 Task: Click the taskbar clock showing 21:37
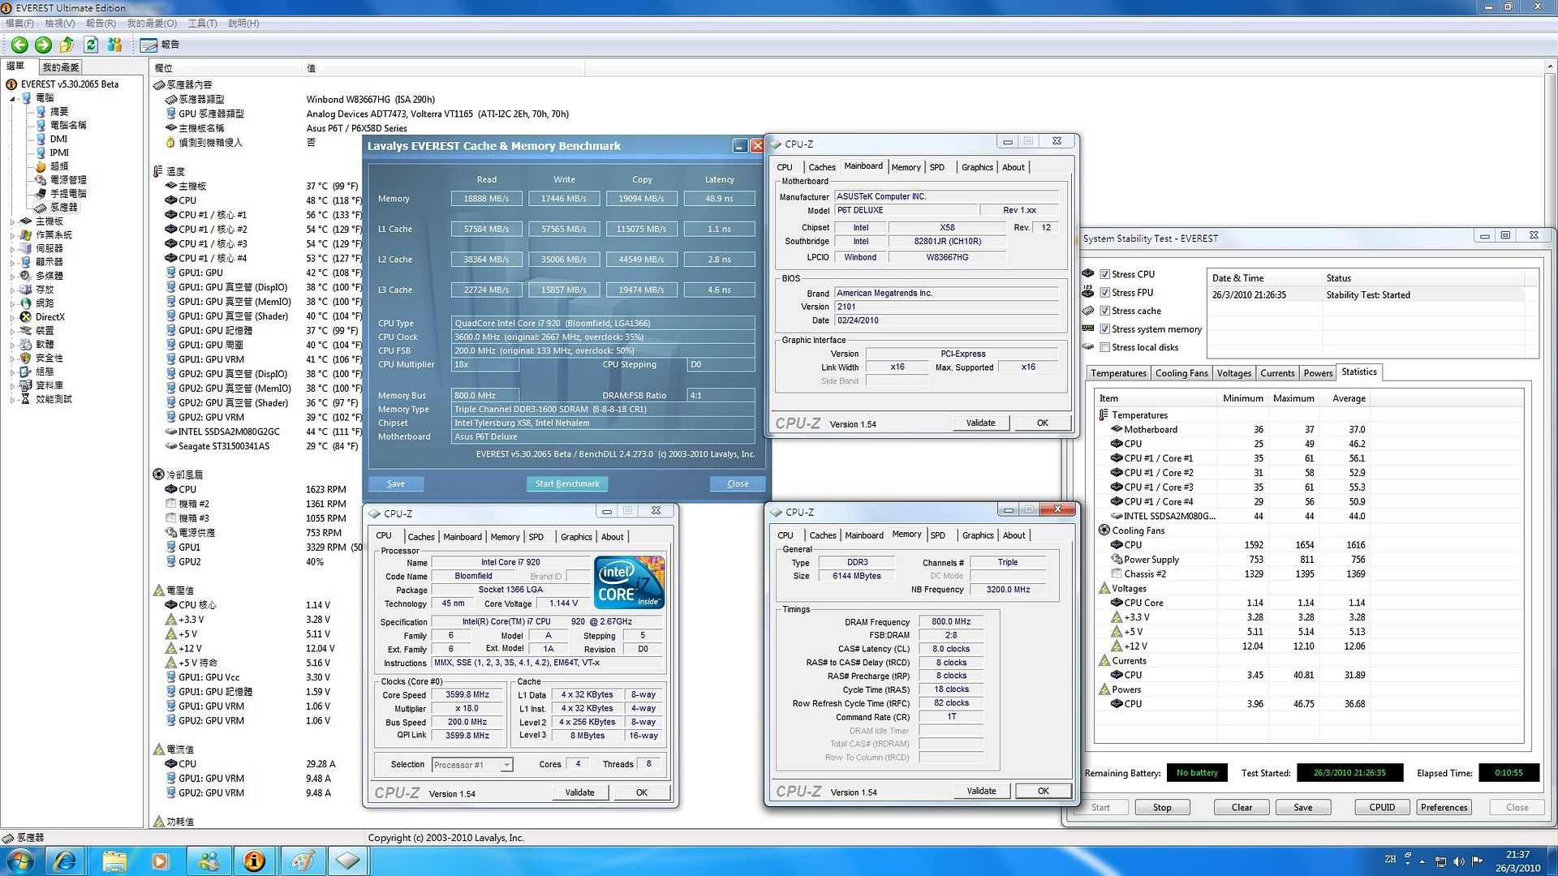coord(1517,855)
